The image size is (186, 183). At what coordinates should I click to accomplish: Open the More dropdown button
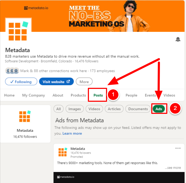click(84, 82)
